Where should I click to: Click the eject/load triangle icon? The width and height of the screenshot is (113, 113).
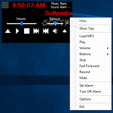click(8, 31)
